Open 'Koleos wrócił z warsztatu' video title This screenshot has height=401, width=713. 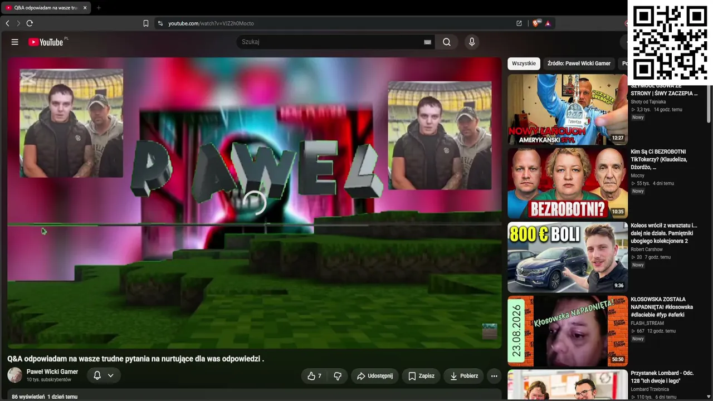click(x=664, y=233)
